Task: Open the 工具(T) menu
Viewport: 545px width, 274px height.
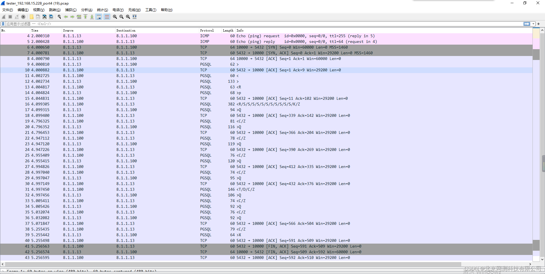Action: click(x=151, y=10)
